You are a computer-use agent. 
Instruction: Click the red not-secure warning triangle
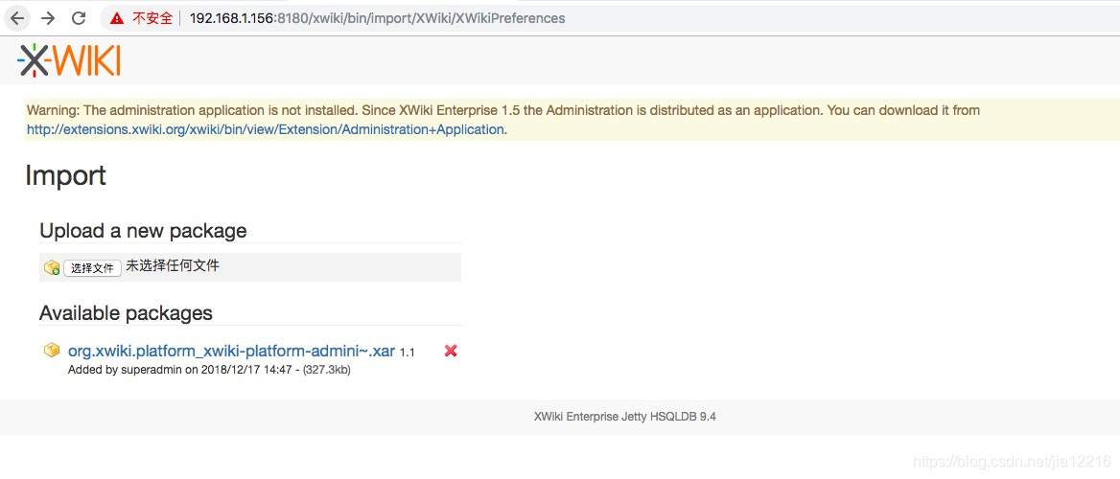(117, 18)
